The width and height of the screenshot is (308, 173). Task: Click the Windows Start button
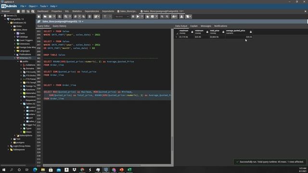click(4, 170)
